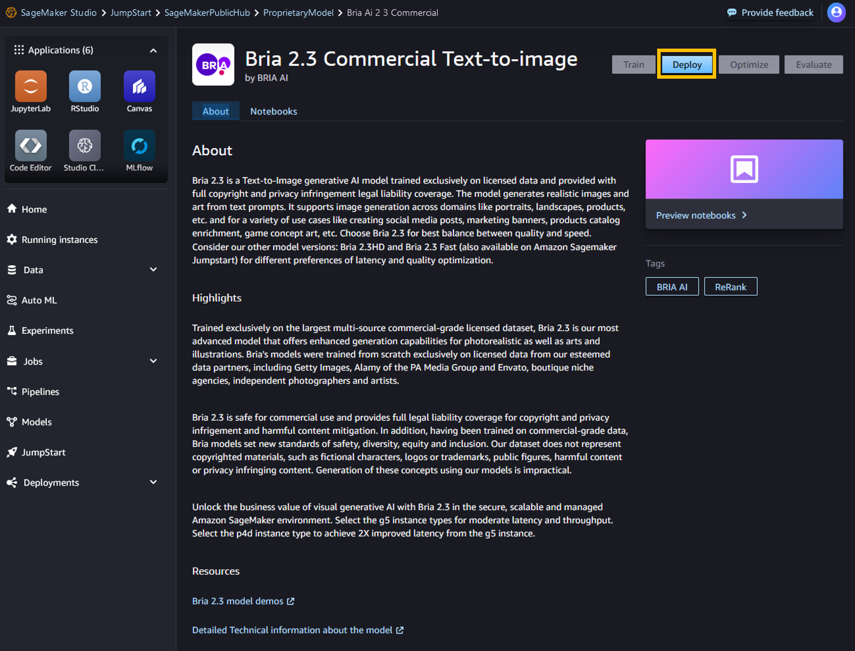Click the JumpStart rocket icon
The image size is (855, 651).
(x=12, y=452)
